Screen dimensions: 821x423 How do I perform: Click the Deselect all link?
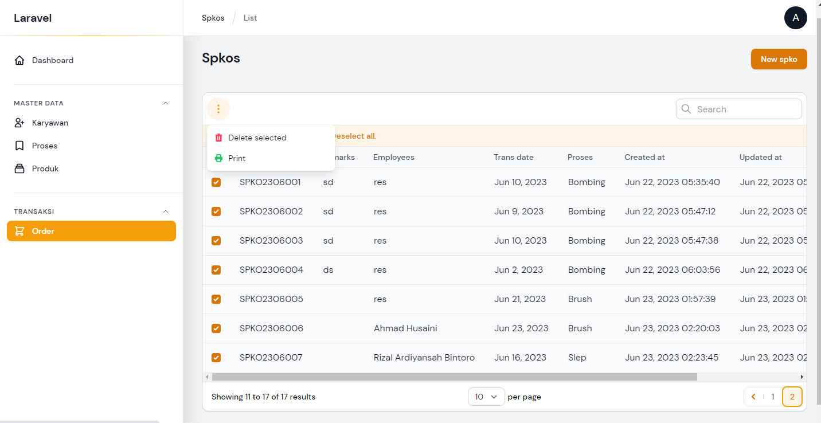point(355,136)
